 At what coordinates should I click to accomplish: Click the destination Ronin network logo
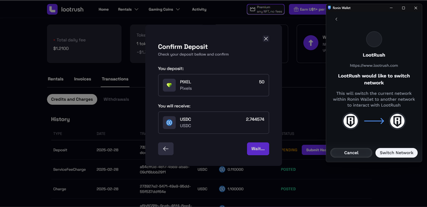pos(398,121)
